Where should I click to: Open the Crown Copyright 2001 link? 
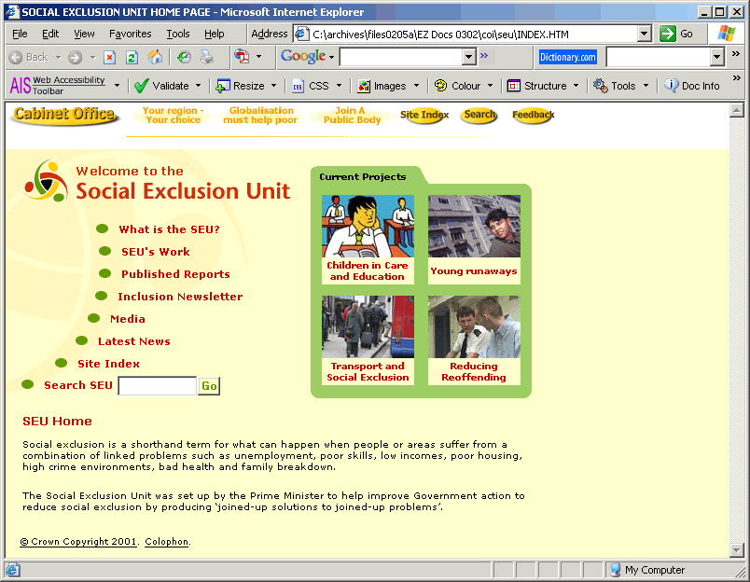tap(78, 542)
